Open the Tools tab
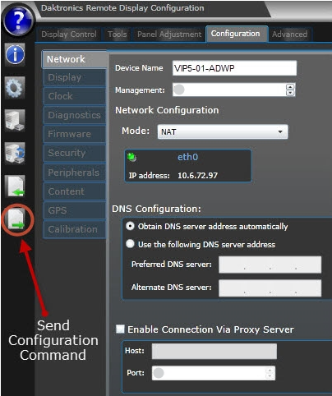 pyautogui.click(x=118, y=35)
